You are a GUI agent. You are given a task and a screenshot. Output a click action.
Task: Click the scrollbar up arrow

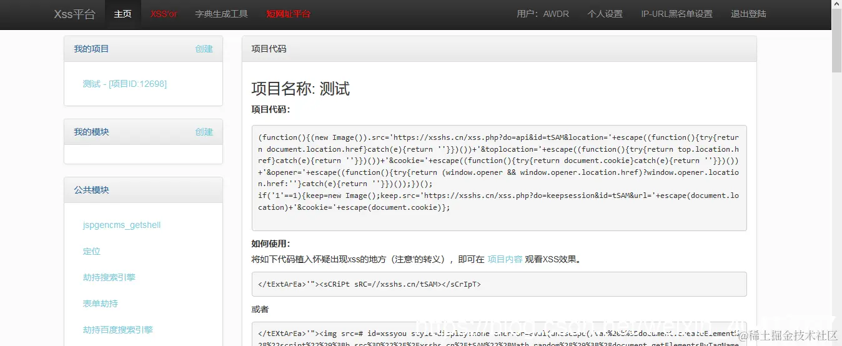[836, 5]
